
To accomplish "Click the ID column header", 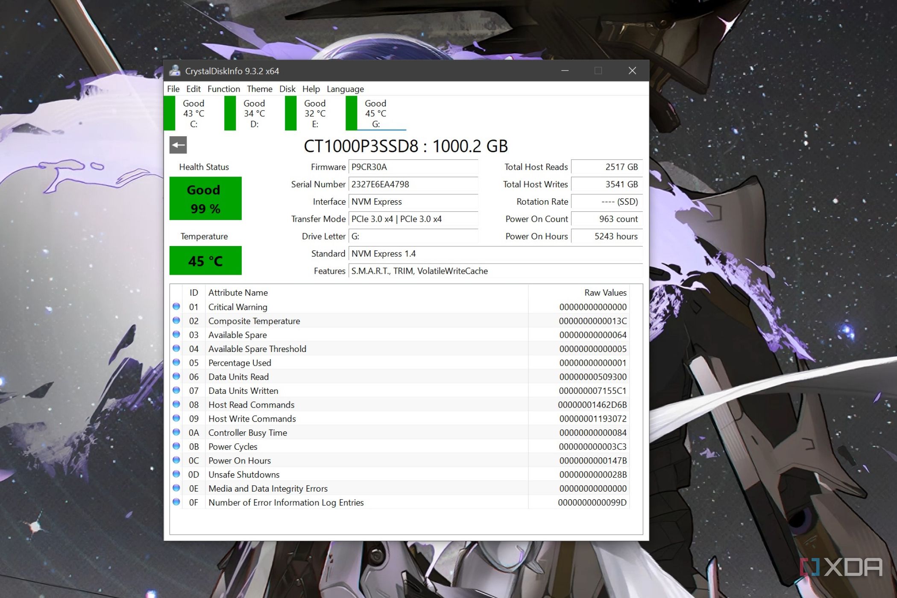I will [x=193, y=293].
